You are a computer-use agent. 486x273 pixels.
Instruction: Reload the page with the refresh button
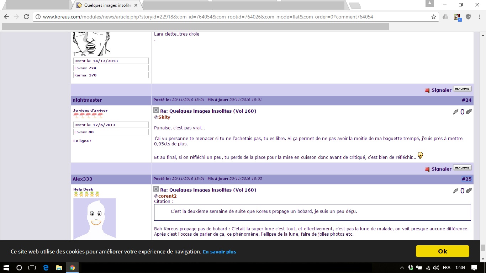pos(26,17)
